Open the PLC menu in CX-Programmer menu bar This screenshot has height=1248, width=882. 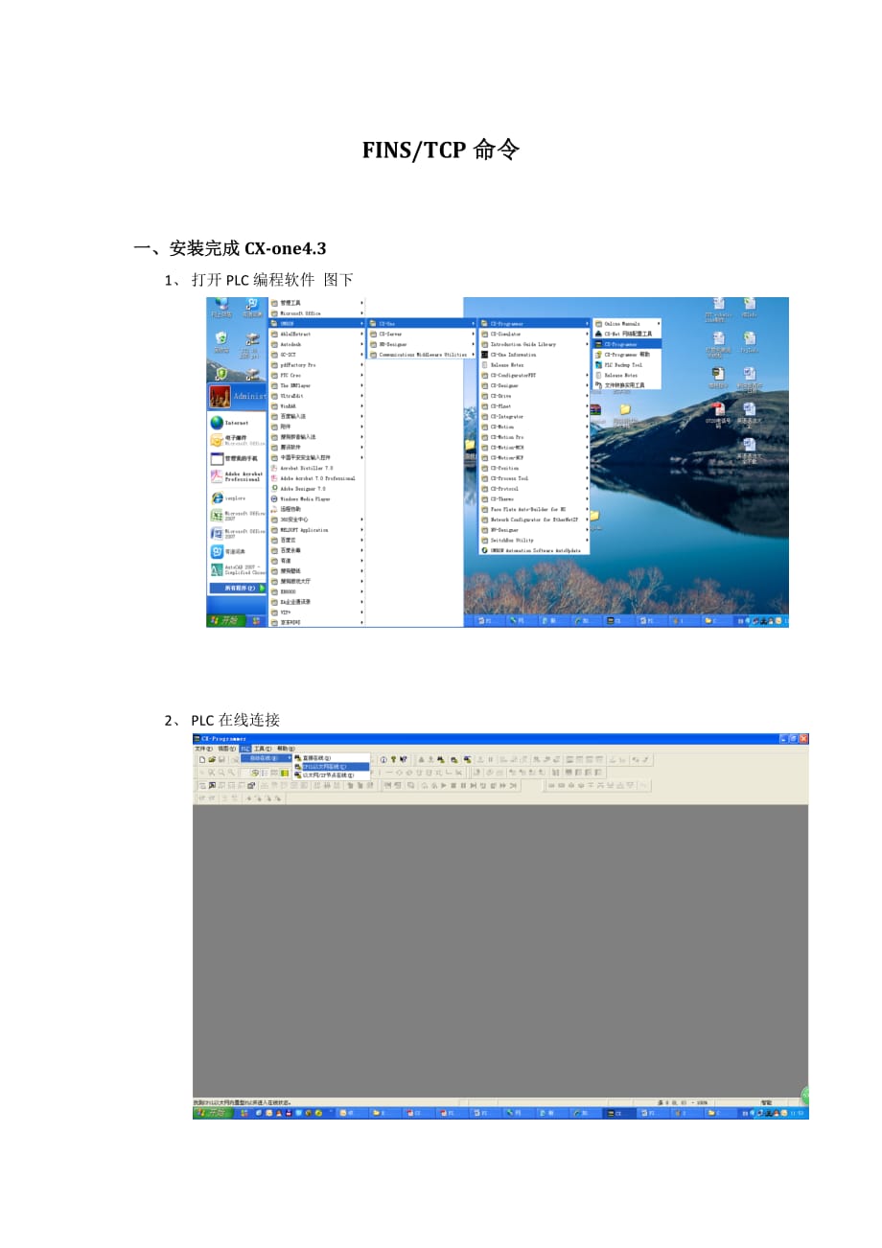point(245,749)
